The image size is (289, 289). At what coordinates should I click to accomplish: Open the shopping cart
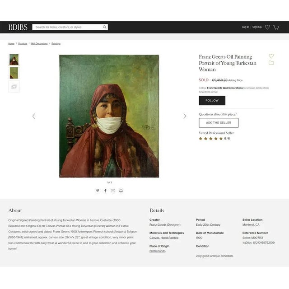pos(276,27)
